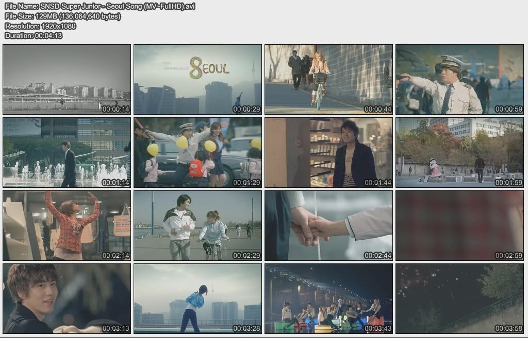The image size is (528, 338).
Task: Click the traffic officer thumbnail at 00:00:59
Action: coord(459,79)
